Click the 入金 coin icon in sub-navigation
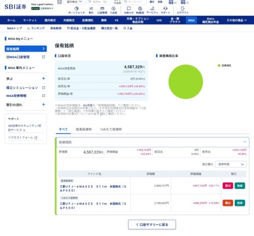The height and width of the screenshot is (236, 254). 124,28
